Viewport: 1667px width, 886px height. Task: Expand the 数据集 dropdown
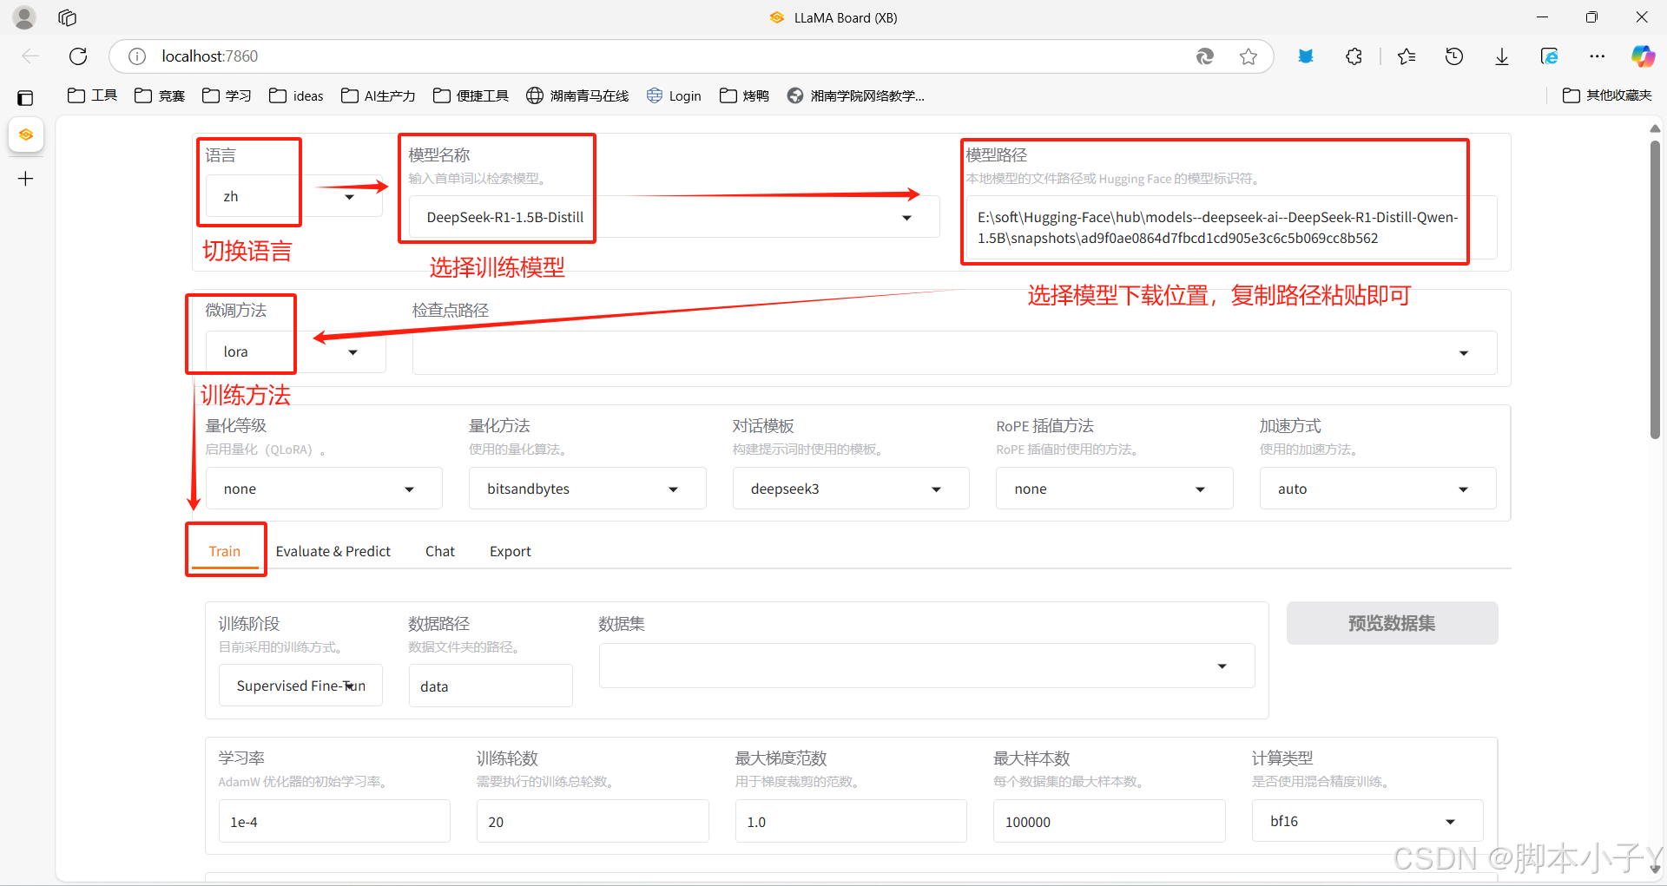click(1222, 666)
